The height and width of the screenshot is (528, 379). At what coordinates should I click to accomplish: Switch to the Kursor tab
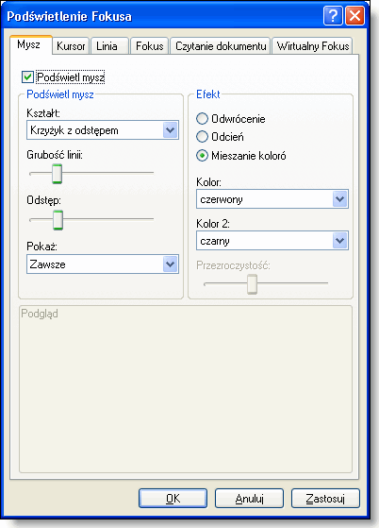tap(71, 46)
